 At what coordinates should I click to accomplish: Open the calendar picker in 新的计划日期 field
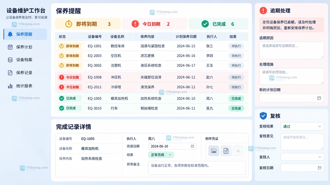click(x=319, y=98)
